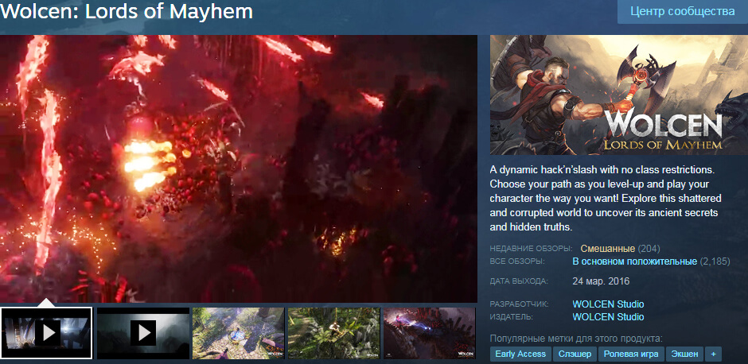
Task: Click the ДАТА ВЫХОДА label
Action: coord(519,281)
